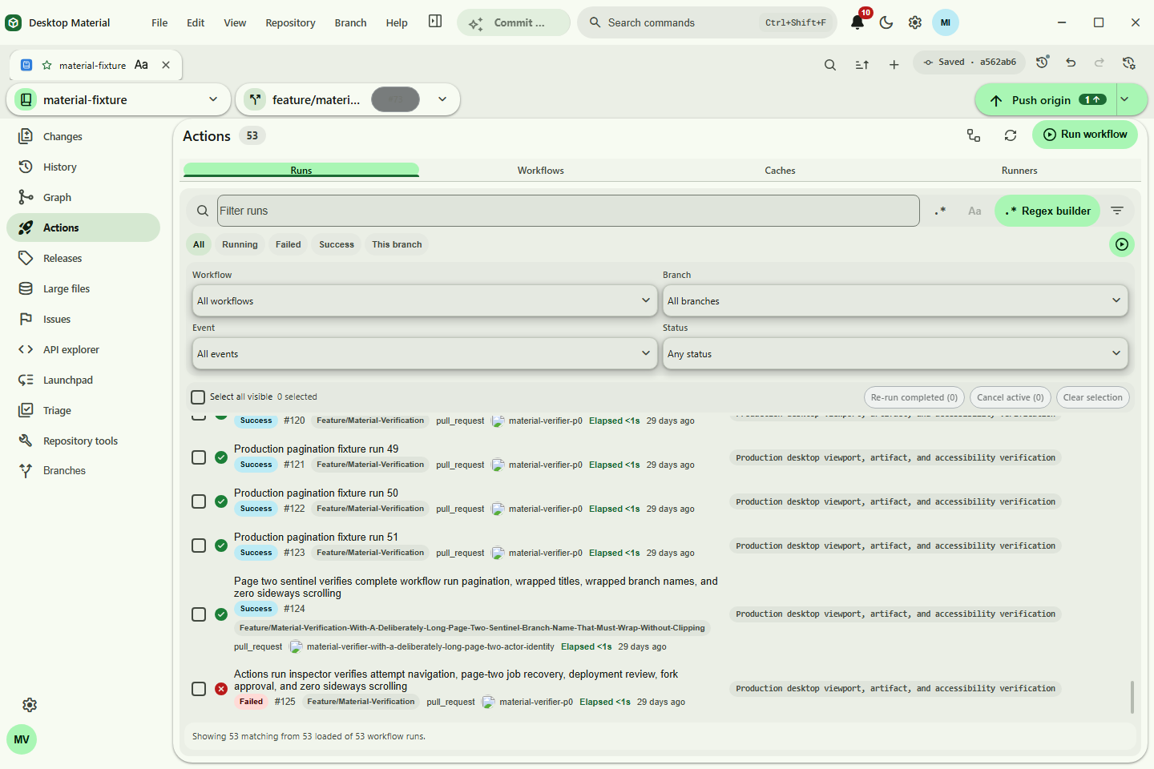The width and height of the screenshot is (1154, 769).
Task: Select checkbox for fixture run 50
Action: (x=199, y=501)
